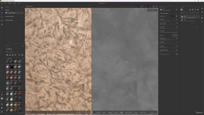The width and height of the screenshot is (204, 115).
Task: Click the first icon in 3D viewport bottom toolbar
Action: click(x=77, y=112)
